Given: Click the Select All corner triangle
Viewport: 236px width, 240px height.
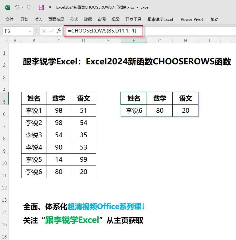Looking at the screenshot, I should click(x=6, y=40).
